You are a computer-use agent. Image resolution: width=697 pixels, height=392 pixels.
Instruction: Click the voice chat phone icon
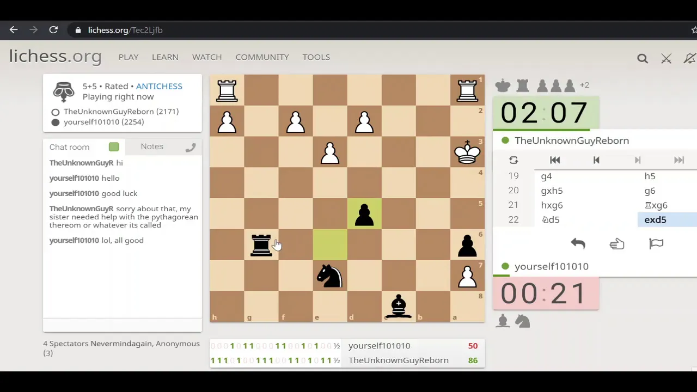[190, 147]
